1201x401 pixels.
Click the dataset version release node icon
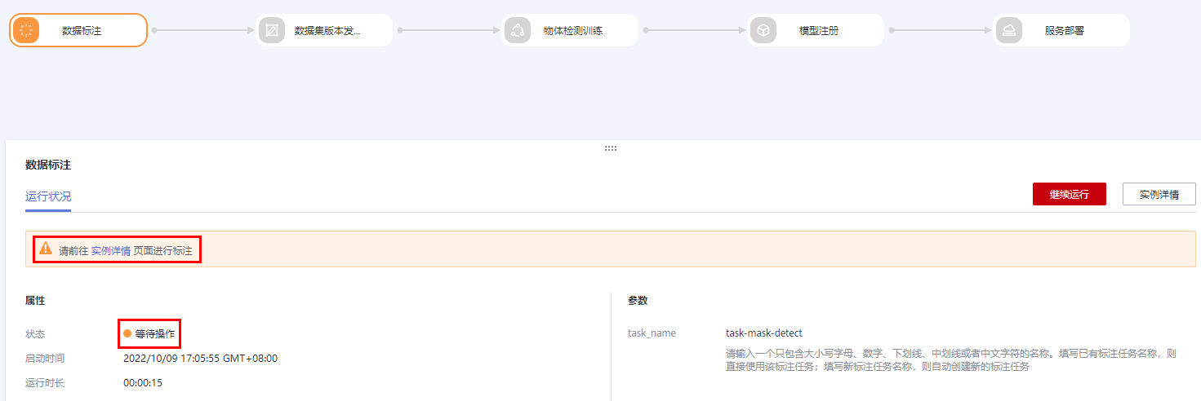point(271,31)
